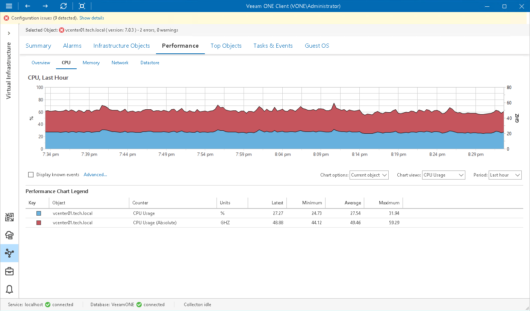
Task: Toggle the full screen mode icon
Action: 82,6
